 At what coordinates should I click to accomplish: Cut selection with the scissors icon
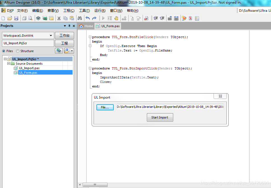tap(59, 18)
